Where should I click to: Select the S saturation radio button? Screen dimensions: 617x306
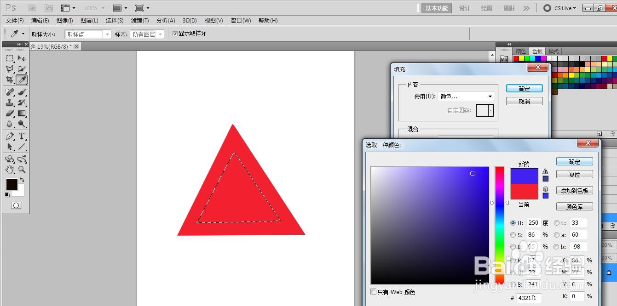[513, 235]
